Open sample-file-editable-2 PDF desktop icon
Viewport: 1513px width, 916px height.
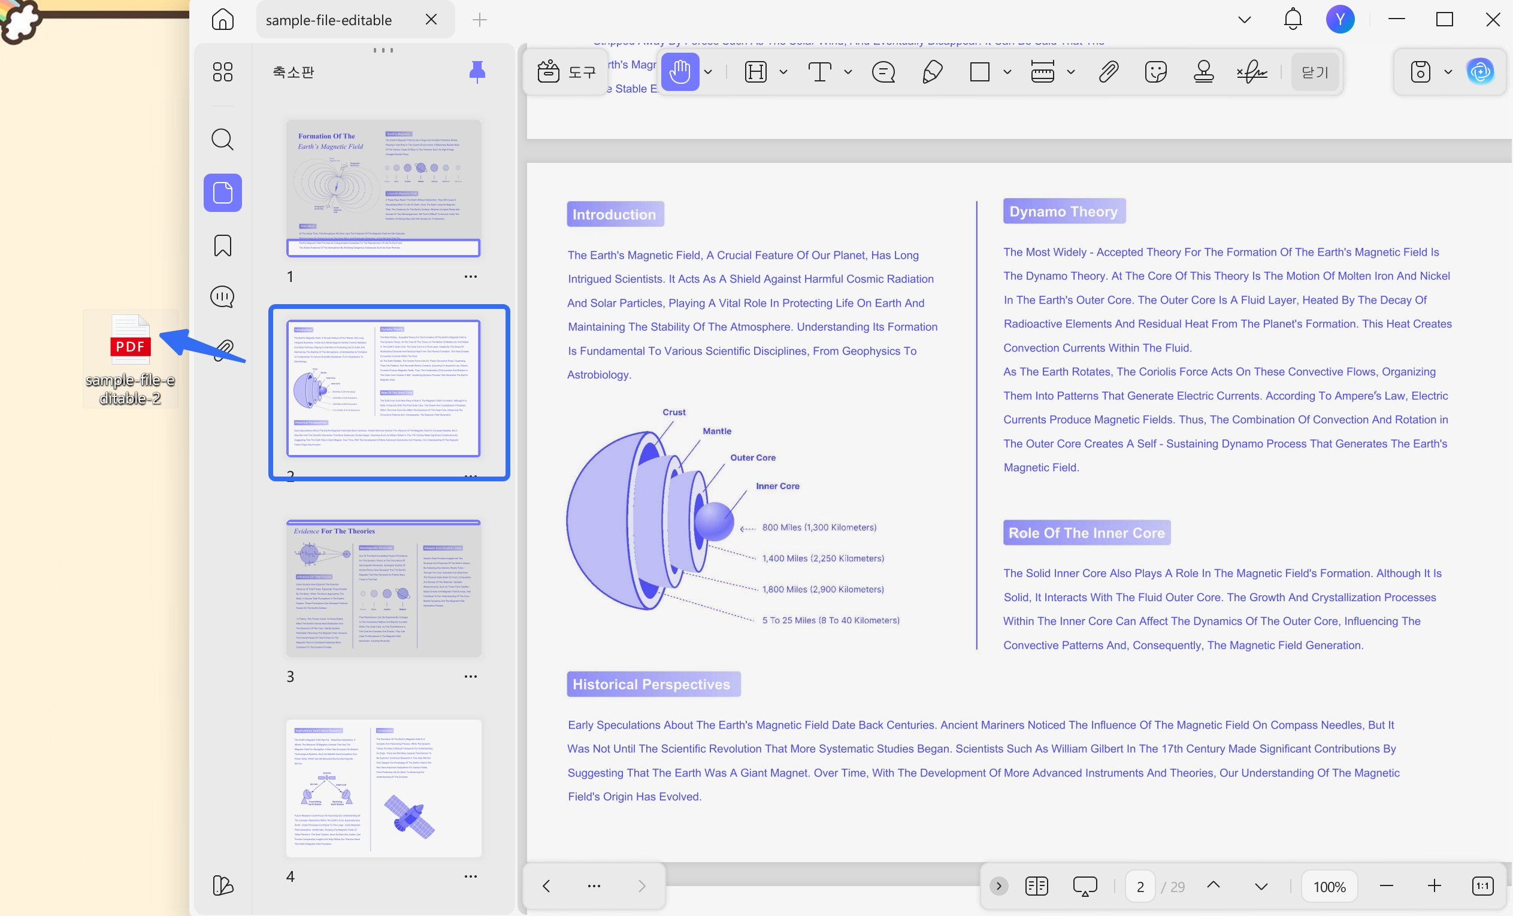pyautogui.click(x=130, y=359)
